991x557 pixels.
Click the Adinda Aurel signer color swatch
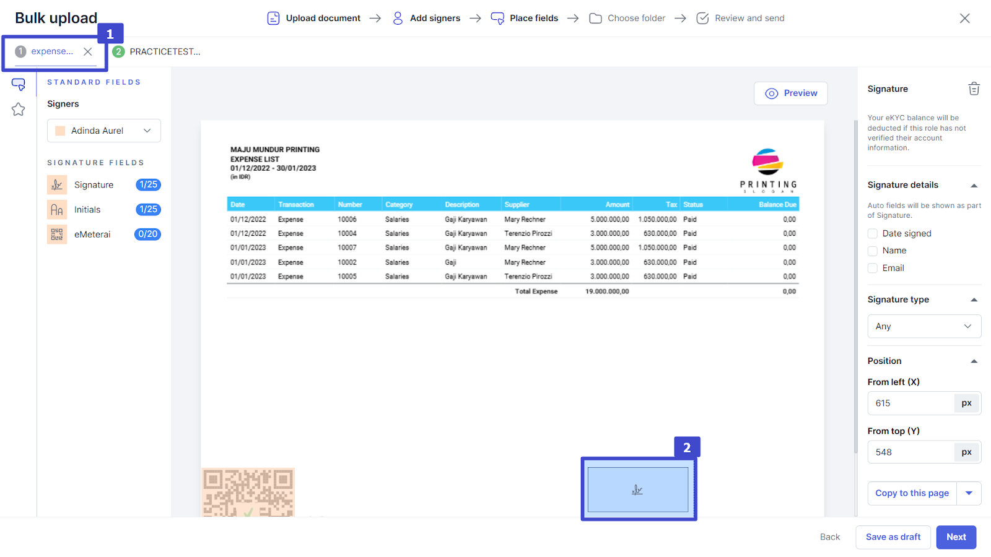[60, 131]
